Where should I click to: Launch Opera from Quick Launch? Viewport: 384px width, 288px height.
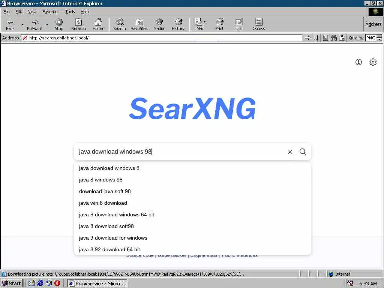(x=57, y=283)
